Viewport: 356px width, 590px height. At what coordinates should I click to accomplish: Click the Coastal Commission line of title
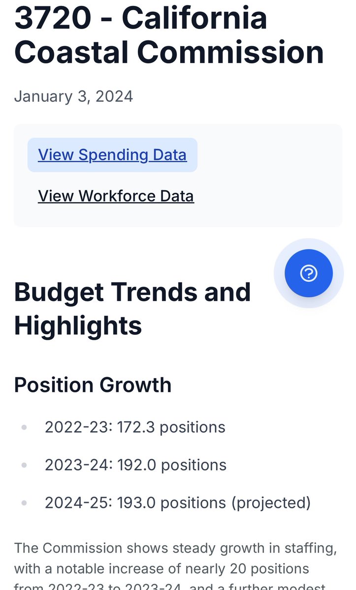169,53
